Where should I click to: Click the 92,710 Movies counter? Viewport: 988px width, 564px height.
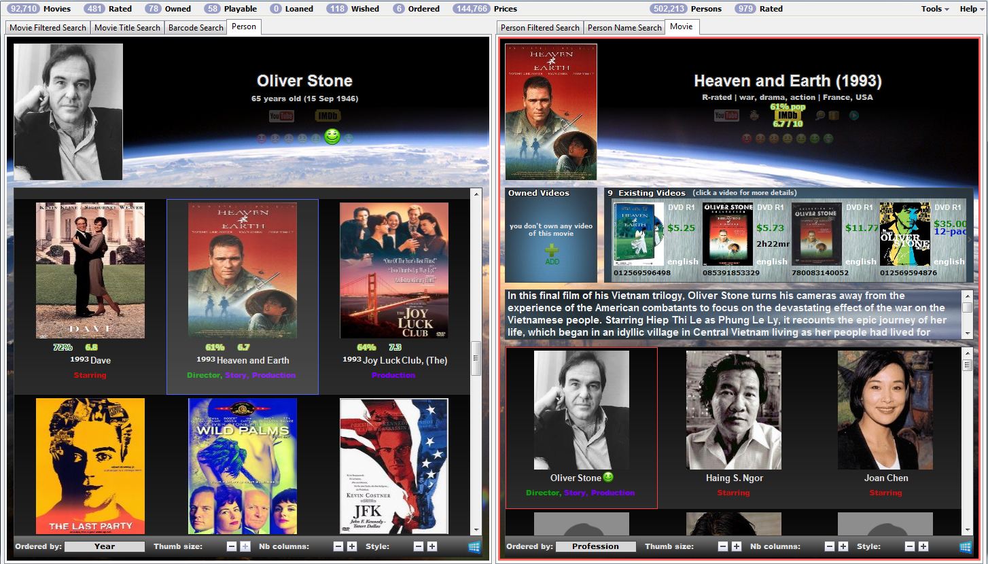click(39, 9)
